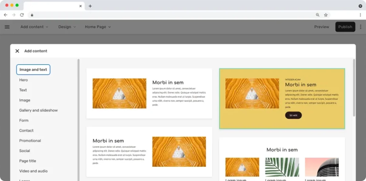Open the hamburger menu in the editor toolbar

coord(7,27)
